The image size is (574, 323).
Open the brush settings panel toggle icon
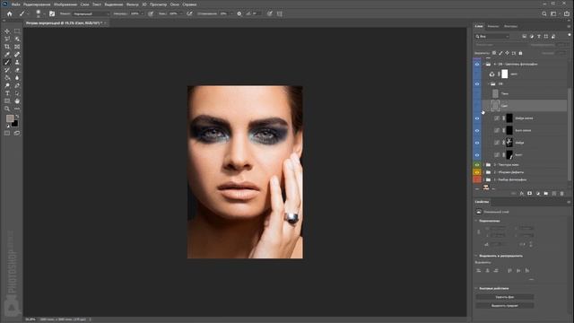[52, 14]
